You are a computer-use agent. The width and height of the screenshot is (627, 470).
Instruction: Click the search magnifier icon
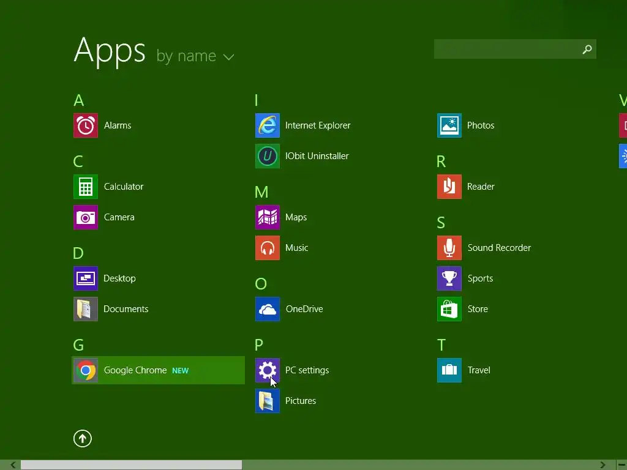pos(587,49)
